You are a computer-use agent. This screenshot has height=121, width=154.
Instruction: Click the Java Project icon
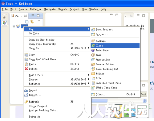(x=93, y=29)
